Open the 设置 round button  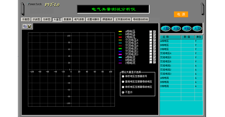[166, 28]
